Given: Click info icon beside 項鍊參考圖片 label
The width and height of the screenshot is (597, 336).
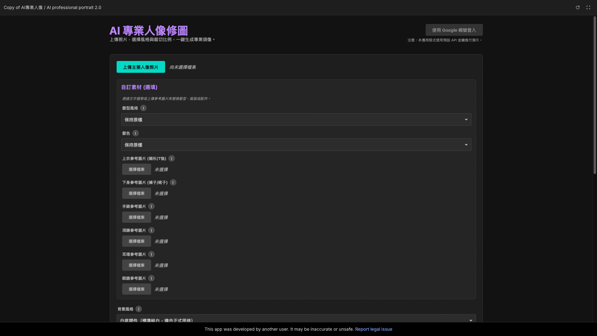Looking at the screenshot, I should tap(151, 230).
